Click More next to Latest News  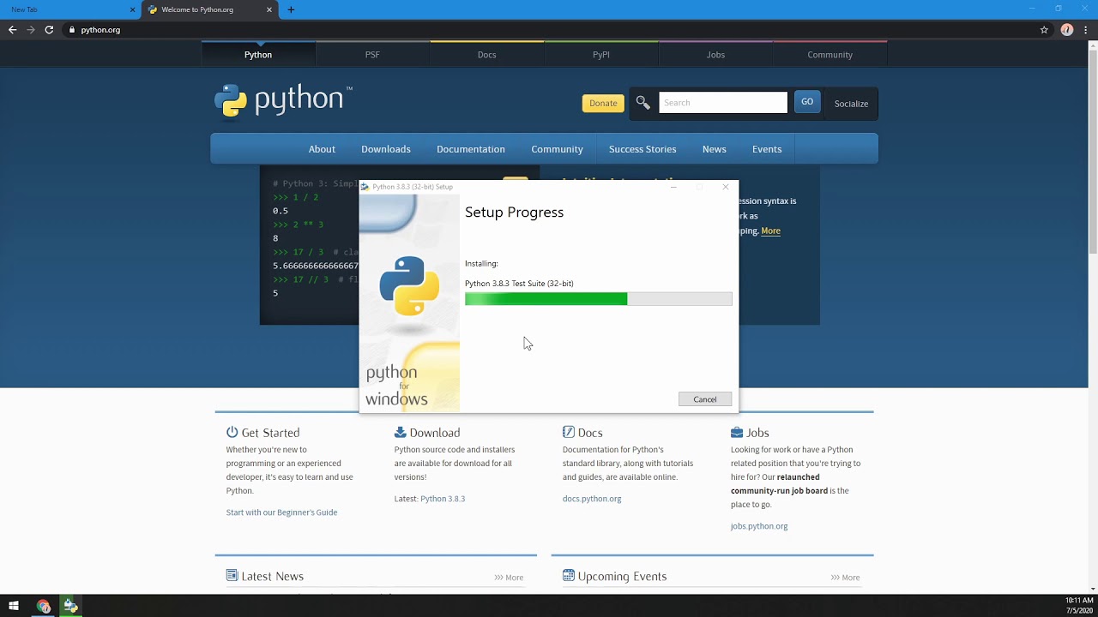click(x=509, y=578)
